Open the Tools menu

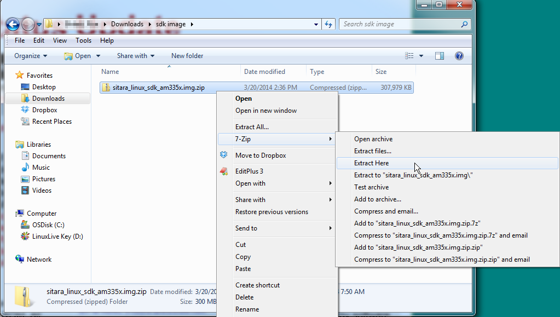click(83, 41)
